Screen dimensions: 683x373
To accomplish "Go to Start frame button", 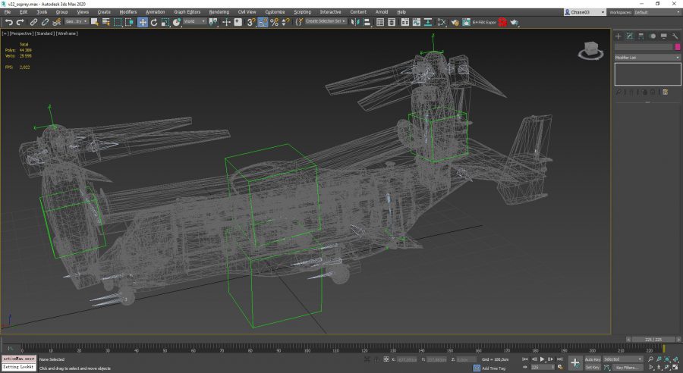I will coord(525,359).
